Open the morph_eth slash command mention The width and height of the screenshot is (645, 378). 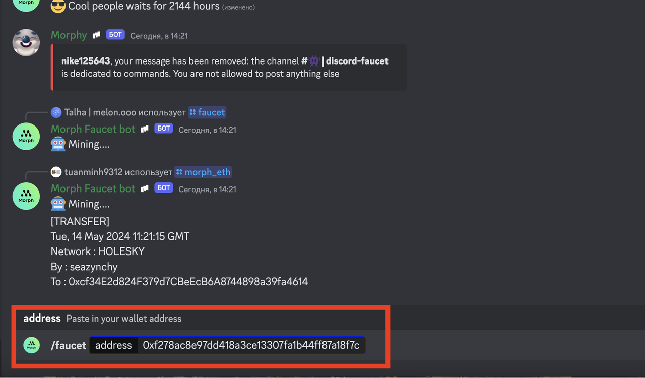[203, 172]
